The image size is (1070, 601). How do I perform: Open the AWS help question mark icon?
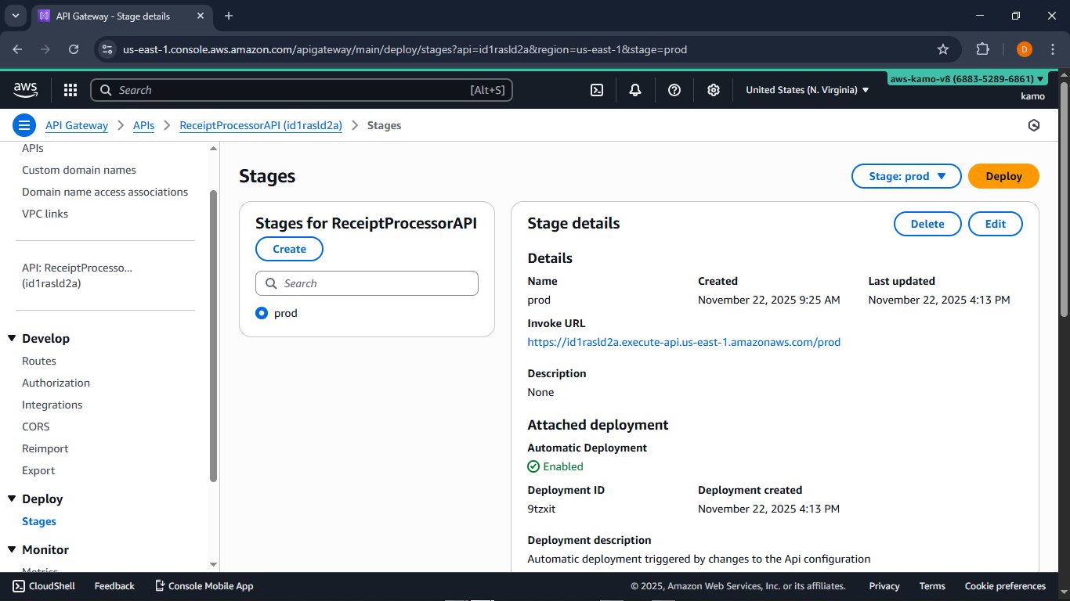(x=674, y=90)
